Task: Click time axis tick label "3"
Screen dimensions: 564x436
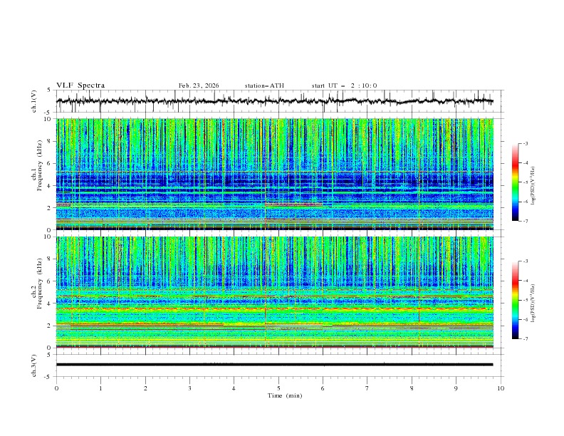Action: [189, 388]
